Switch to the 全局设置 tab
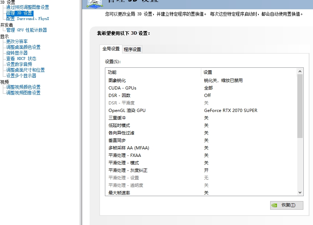 [x=111, y=48]
